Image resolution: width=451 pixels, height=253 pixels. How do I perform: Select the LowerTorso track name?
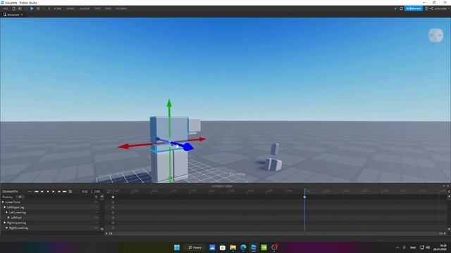13,202
